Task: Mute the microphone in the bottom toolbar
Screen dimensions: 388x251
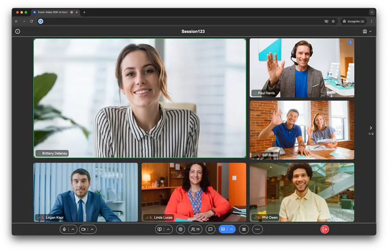Action: [64, 229]
